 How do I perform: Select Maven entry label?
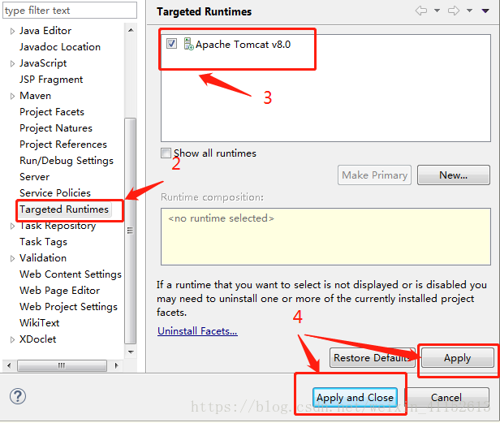point(35,96)
